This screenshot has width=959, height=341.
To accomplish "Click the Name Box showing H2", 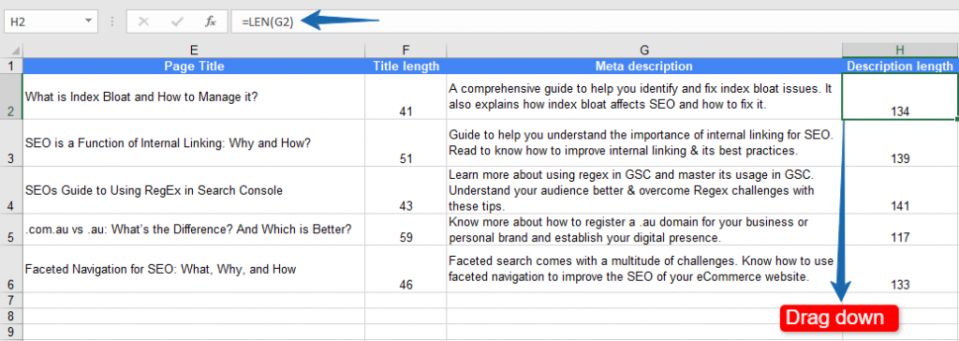I will [x=51, y=22].
